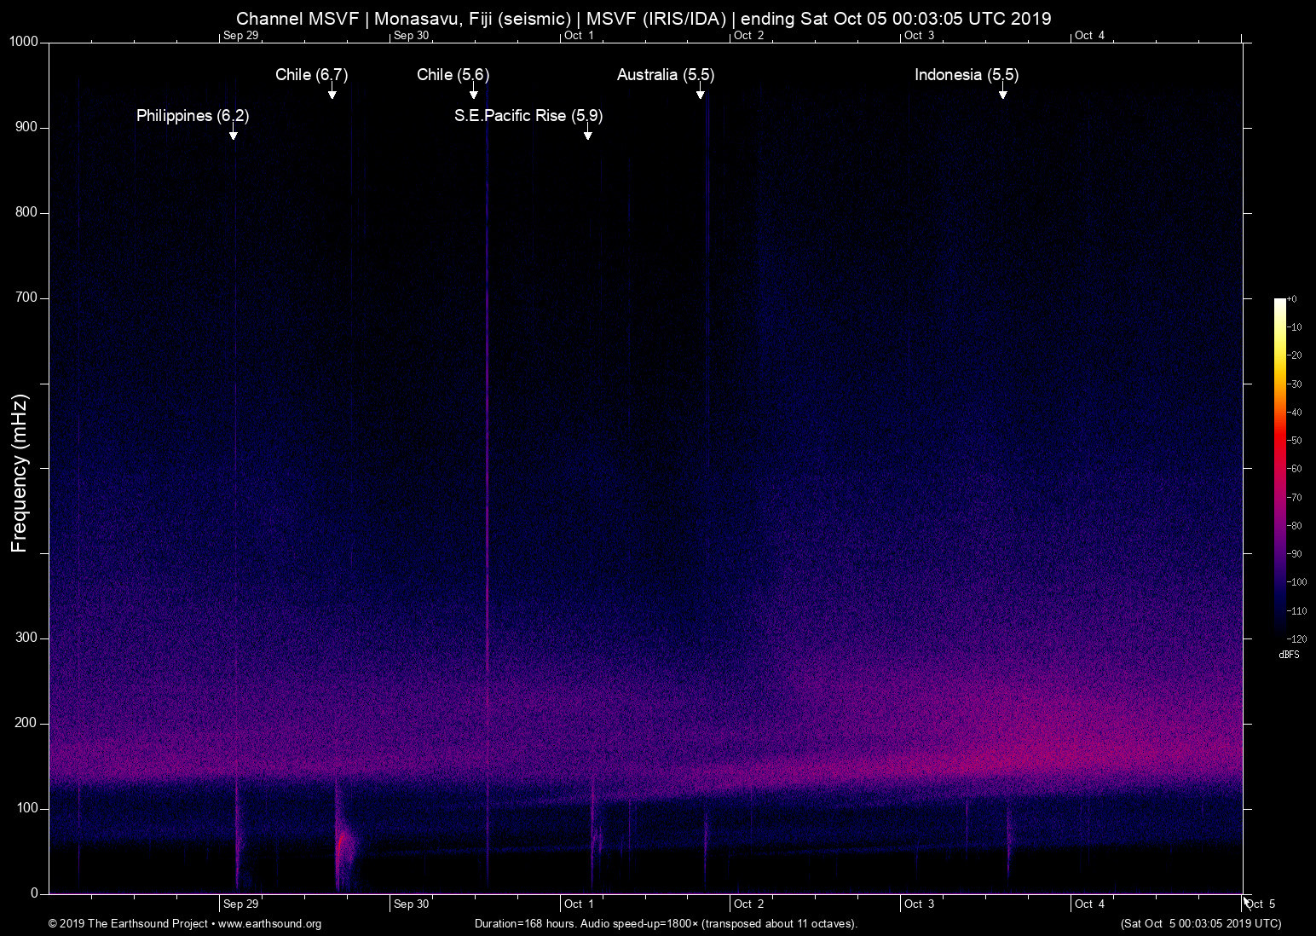The image size is (1316, 936).
Task: Click the footer timestamp (Sat Oct 5 00:03:05 2019 UTC)
Action: coord(1201,924)
